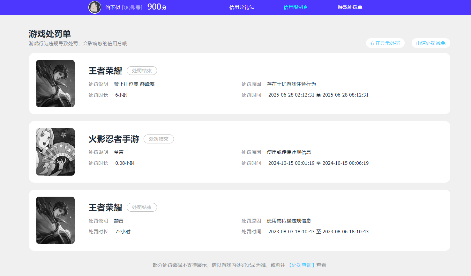
Task: Click the 处罚结束 label on the bottom card
Action: click(142, 207)
